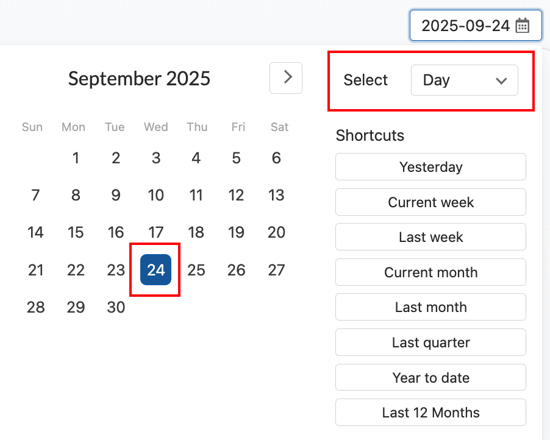Screen dimensions: 550x440
Task: Pick Saturday September 27
Action: (x=276, y=269)
